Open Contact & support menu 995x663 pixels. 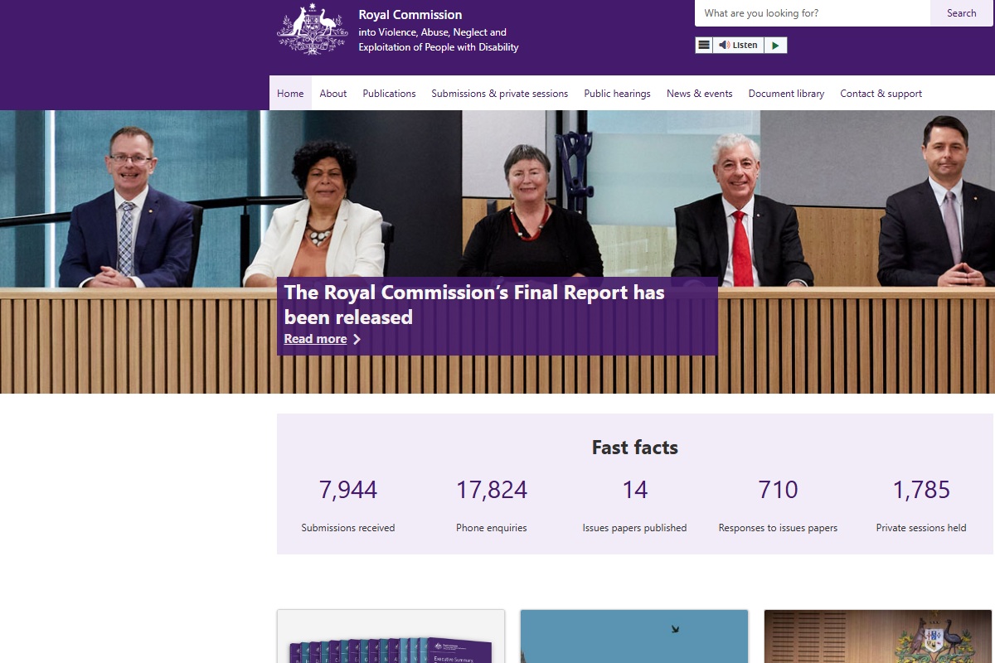(x=881, y=94)
